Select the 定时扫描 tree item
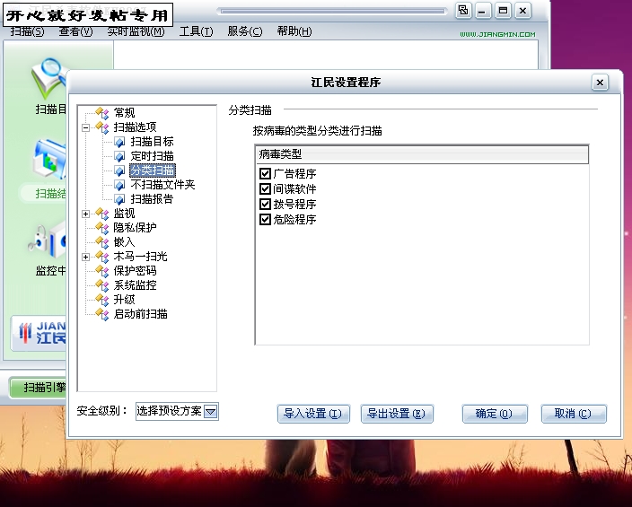Screen dimensions: 632x507 152,156
